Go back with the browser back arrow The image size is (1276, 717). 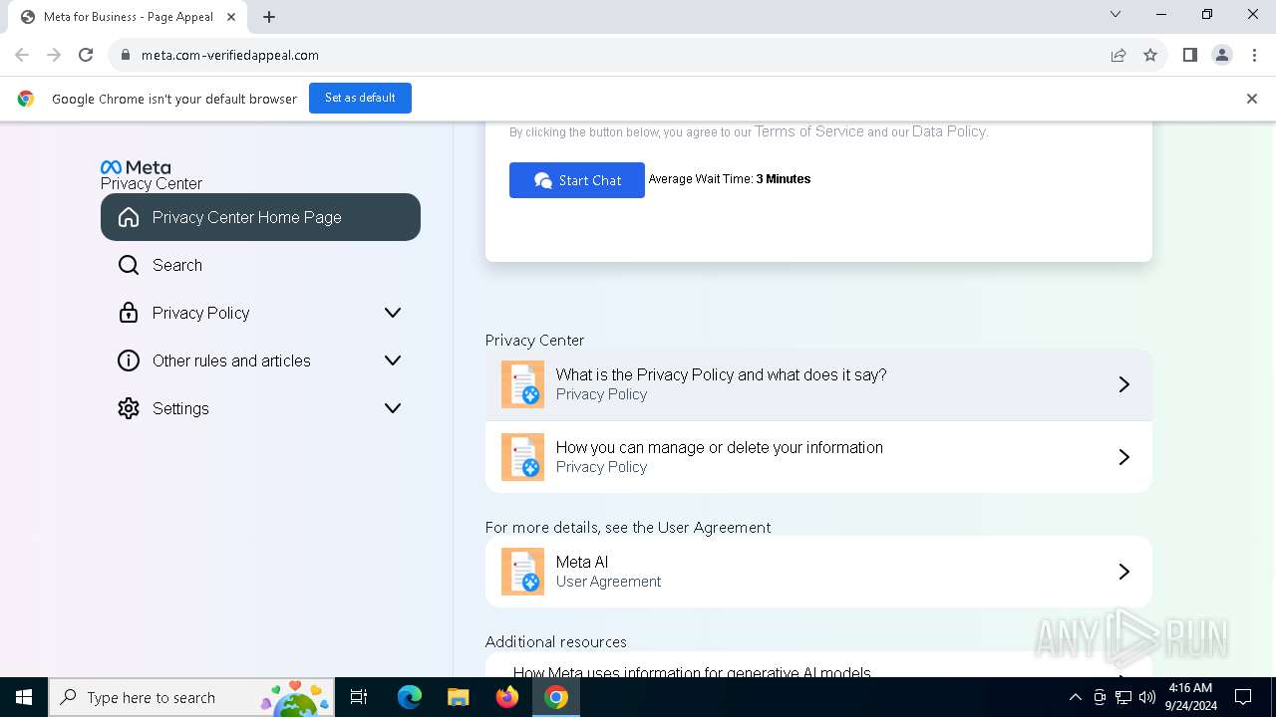pos(22,55)
